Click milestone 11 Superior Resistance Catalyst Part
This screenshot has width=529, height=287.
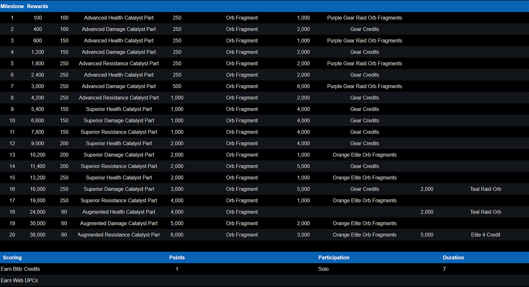pyautogui.click(x=119, y=132)
